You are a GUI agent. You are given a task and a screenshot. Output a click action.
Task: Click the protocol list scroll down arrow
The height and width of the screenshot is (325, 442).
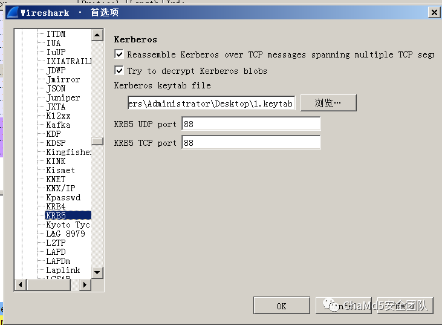[97, 272]
